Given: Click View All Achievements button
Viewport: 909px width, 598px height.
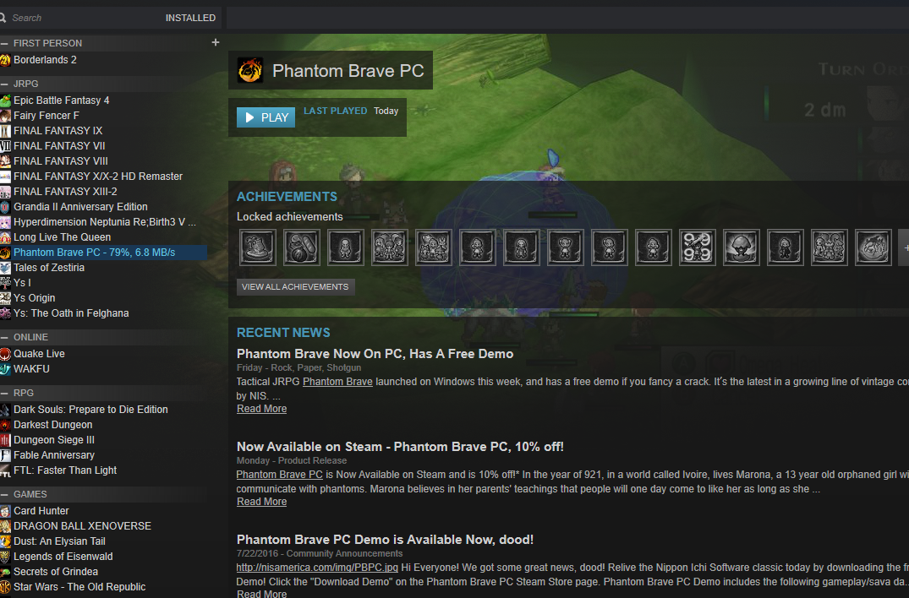Looking at the screenshot, I should coord(296,286).
